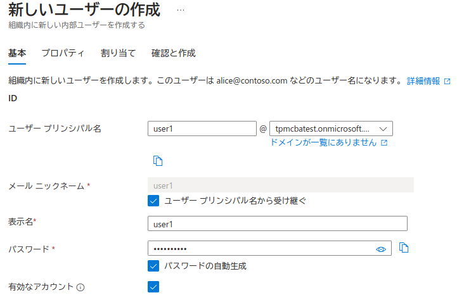
Task: Go to the 確認と作成 tab
Action: tap(173, 53)
